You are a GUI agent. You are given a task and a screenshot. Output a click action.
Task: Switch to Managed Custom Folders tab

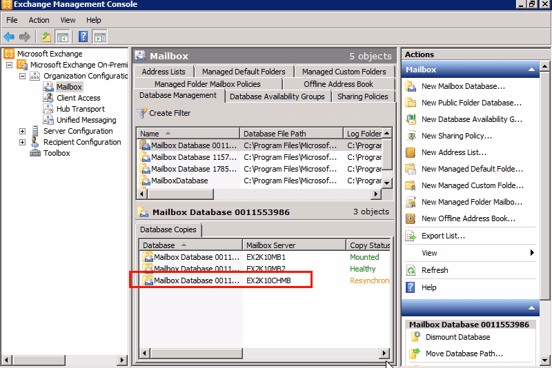click(344, 72)
